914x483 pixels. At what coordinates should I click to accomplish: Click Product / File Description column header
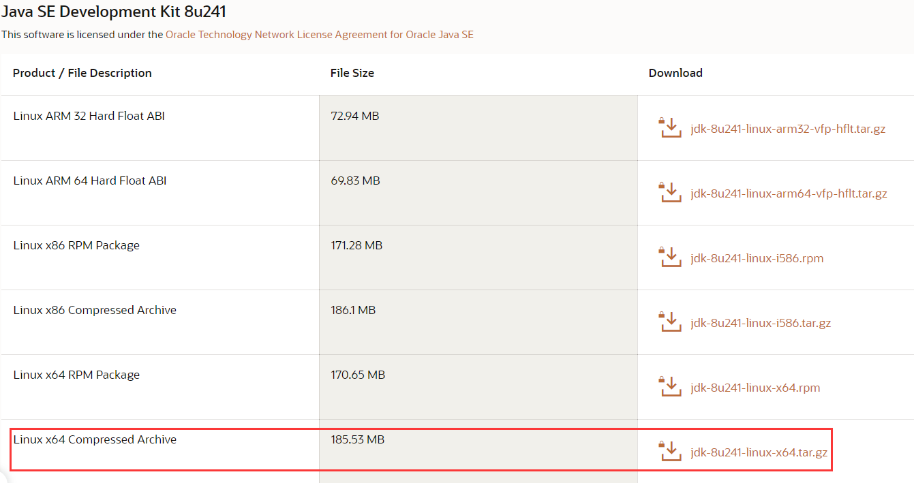[82, 73]
